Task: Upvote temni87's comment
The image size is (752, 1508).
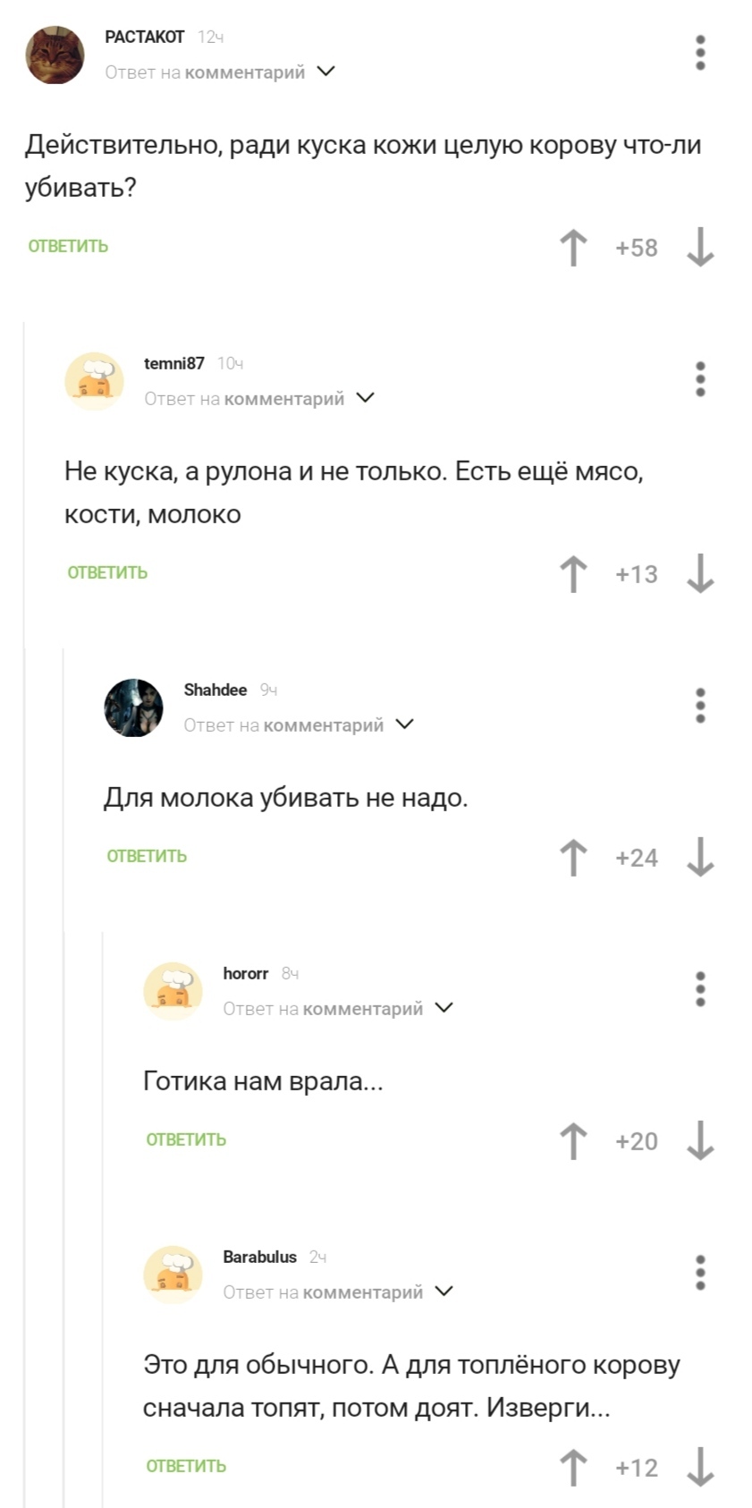Action: pos(573,574)
